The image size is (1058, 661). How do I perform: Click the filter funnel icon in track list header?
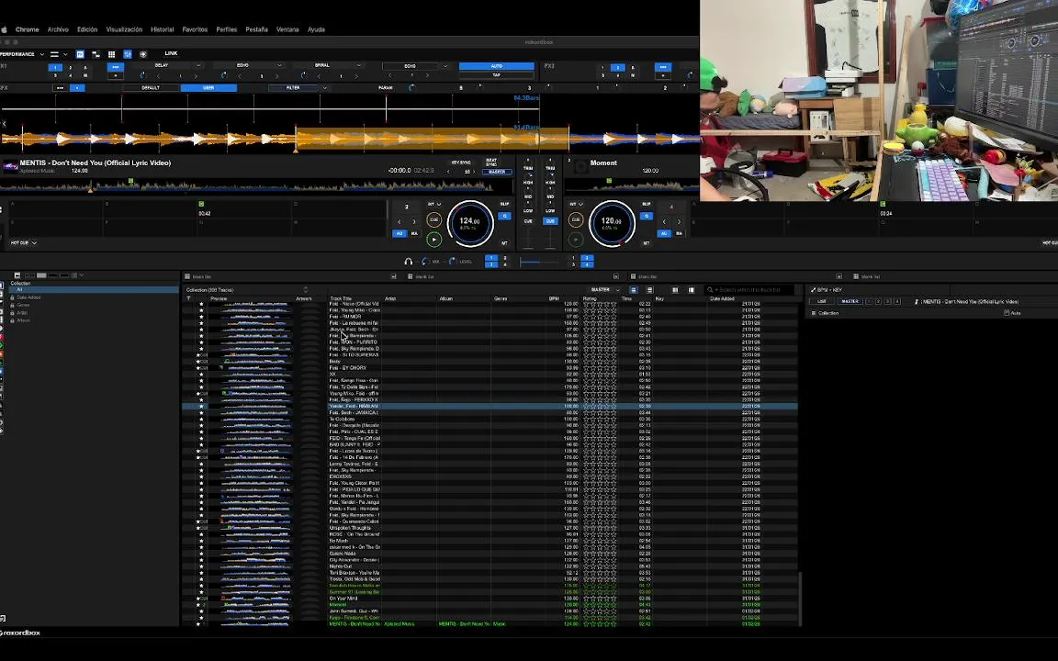point(188,298)
